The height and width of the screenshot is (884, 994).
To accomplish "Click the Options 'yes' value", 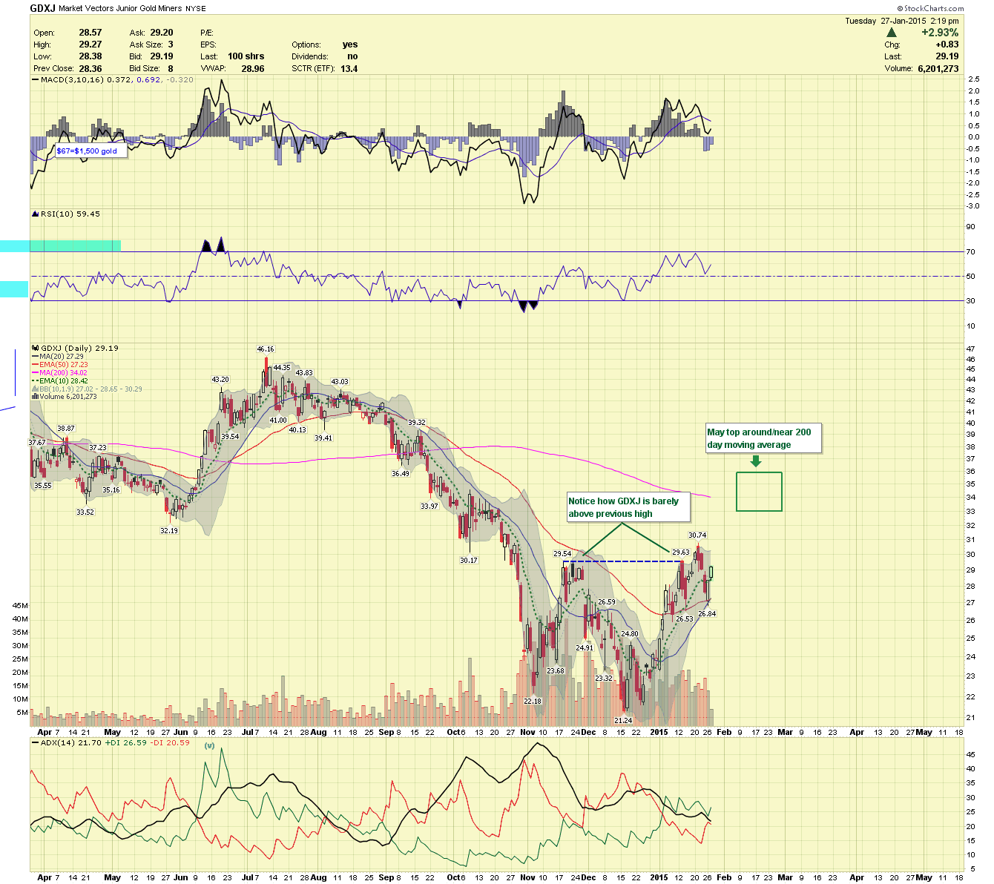I will pos(350,44).
